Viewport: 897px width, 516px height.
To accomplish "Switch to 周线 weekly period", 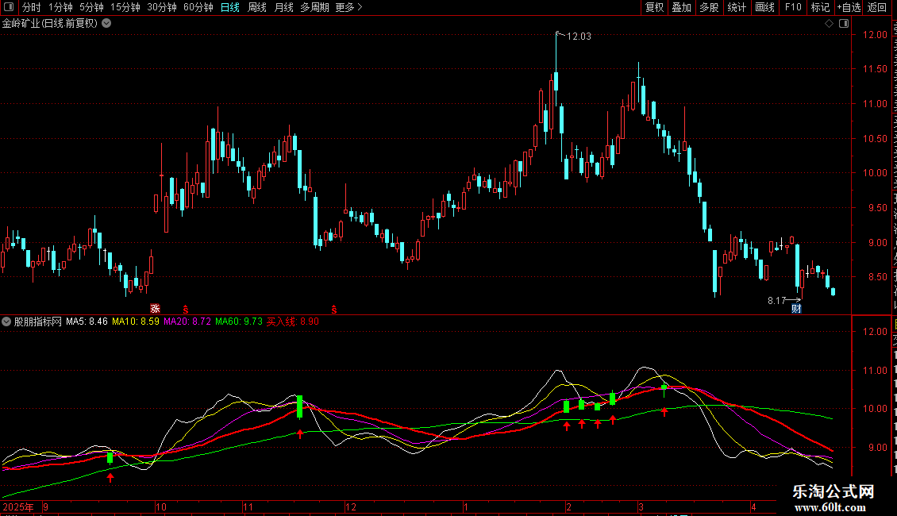I will [257, 7].
